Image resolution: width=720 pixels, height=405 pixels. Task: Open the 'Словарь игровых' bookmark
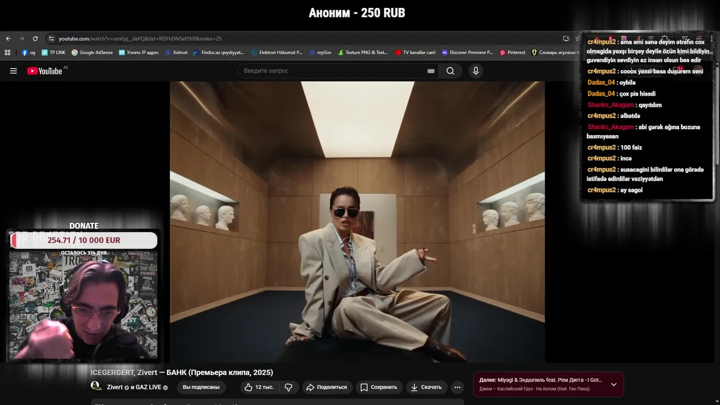(x=555, y=52)
